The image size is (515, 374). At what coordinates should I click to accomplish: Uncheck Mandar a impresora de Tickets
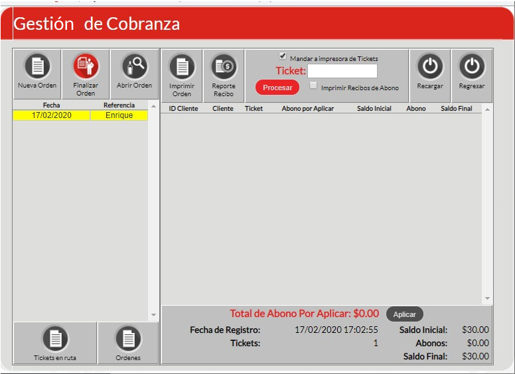pos(283,57)
